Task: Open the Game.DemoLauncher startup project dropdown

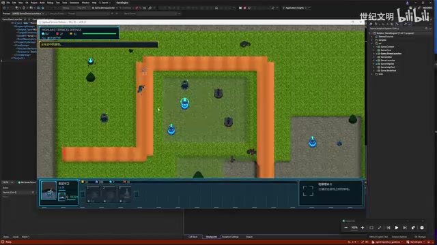Action: coord(104,7)
